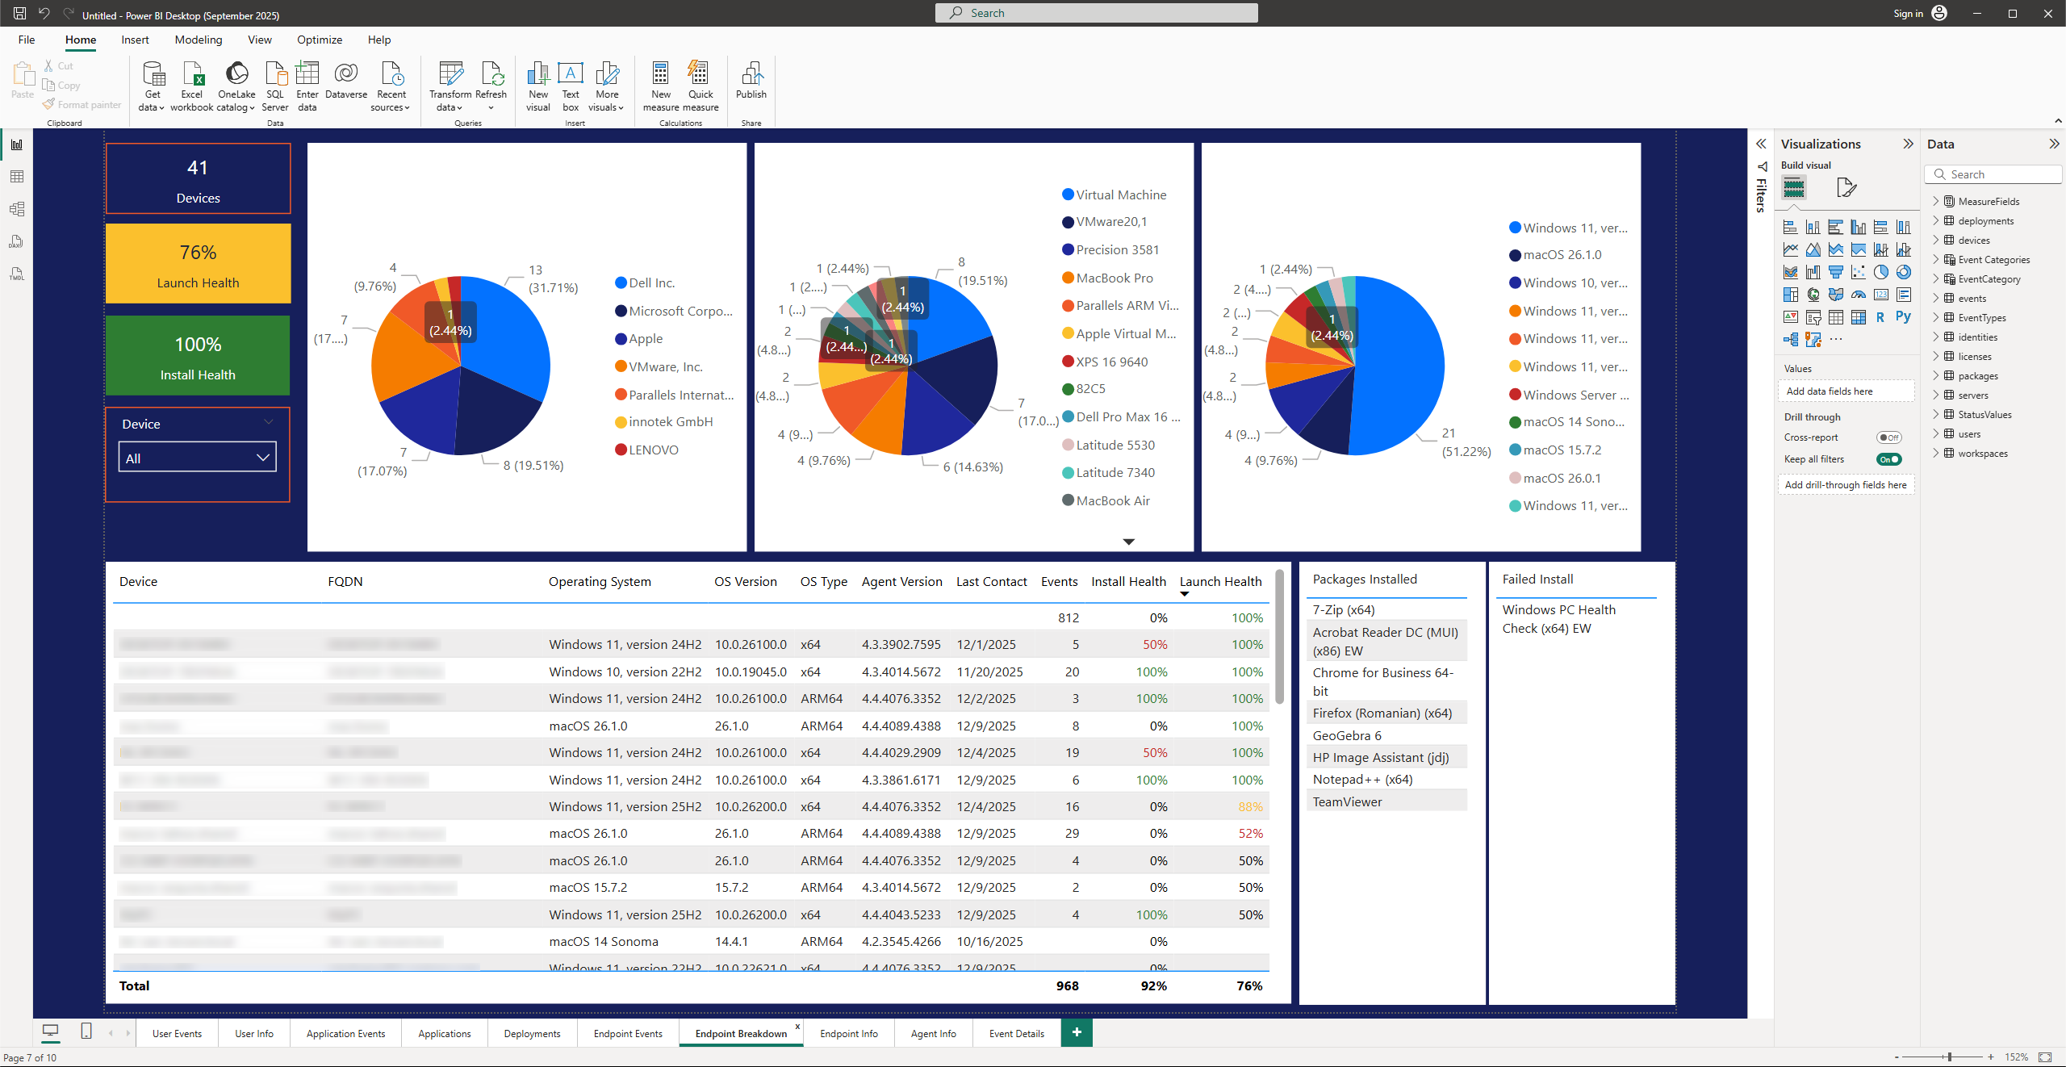2066x1067 pixels.
Task: Toggle the Cross-report drill through switch
Action: pos(1888,437)
